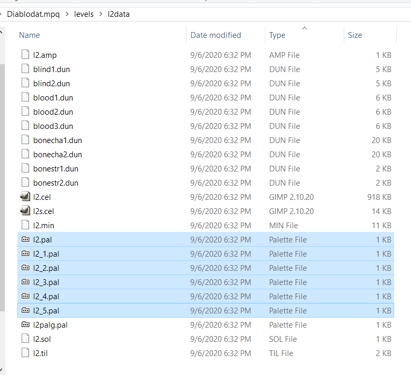Expand the chevron after levels breadcrumb
This screenshot has height=375, width=411.
coord(101,14)
